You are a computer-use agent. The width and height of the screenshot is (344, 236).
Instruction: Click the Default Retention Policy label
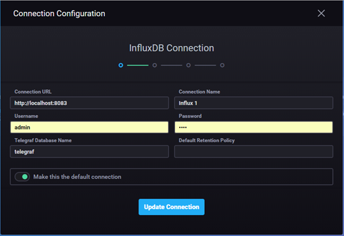(x=207, y=141)
